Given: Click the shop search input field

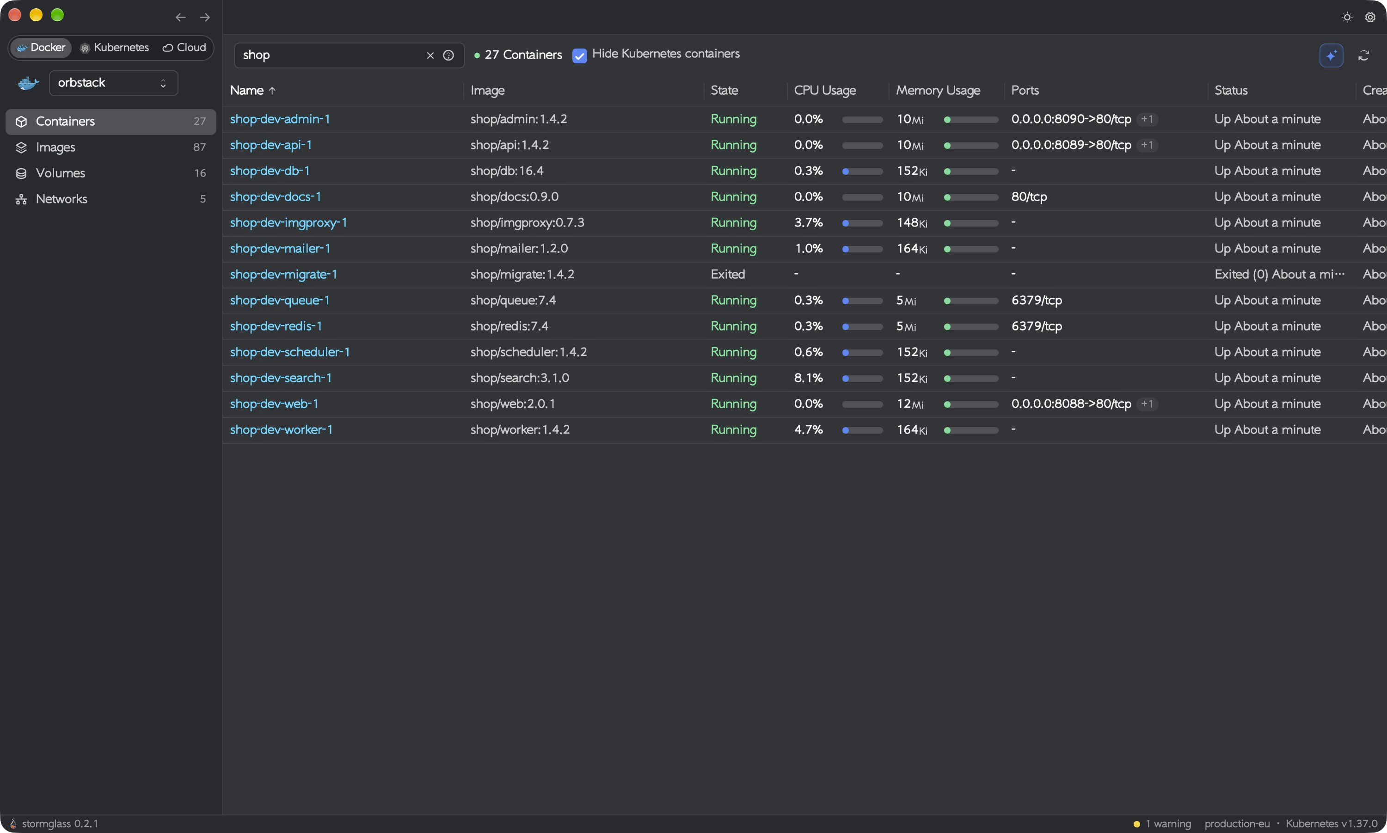Looking at the screenshot, I should 331,55.
